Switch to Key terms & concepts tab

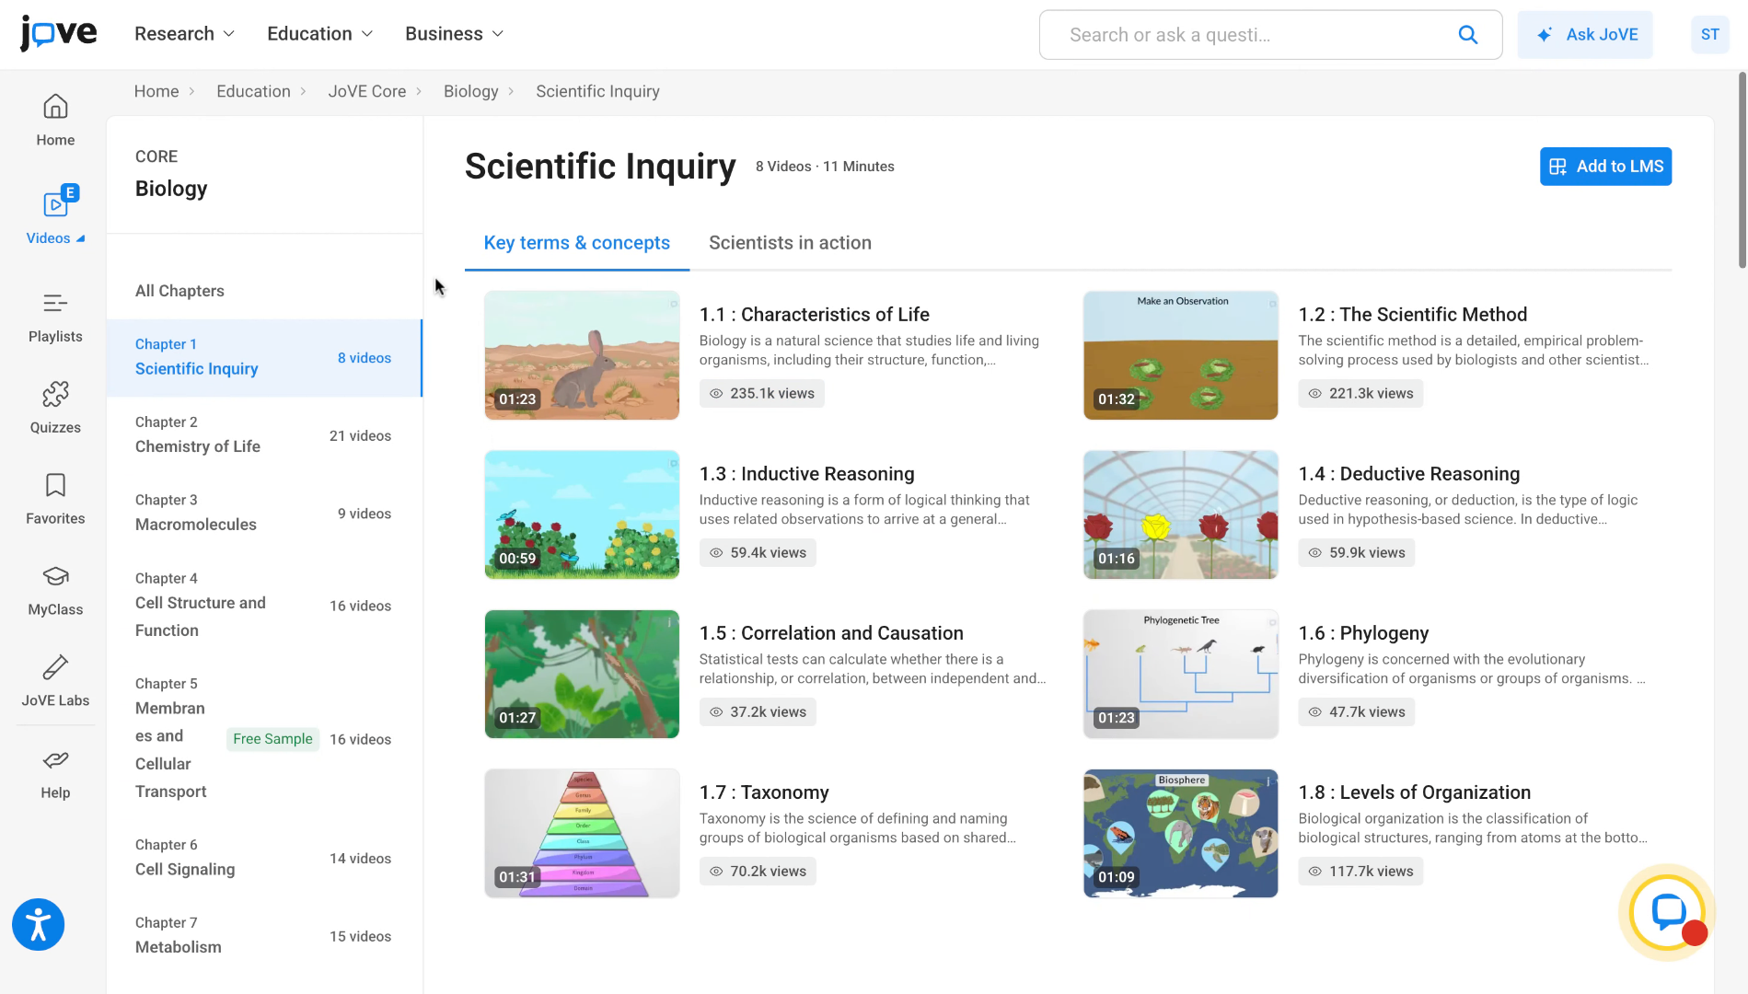(577, 243)
